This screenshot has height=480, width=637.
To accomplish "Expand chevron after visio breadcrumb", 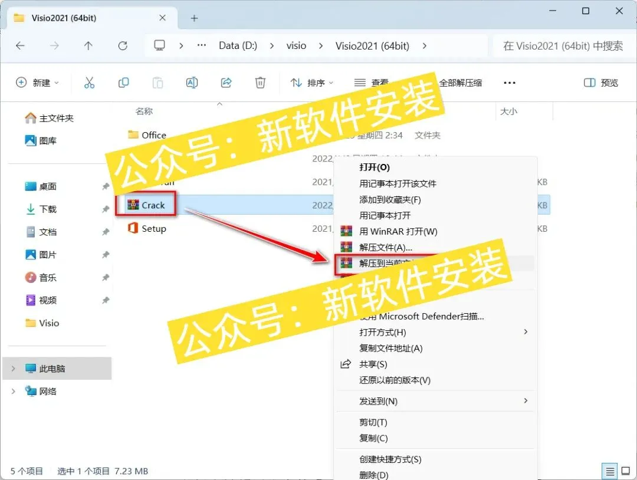I will point(321,46).
